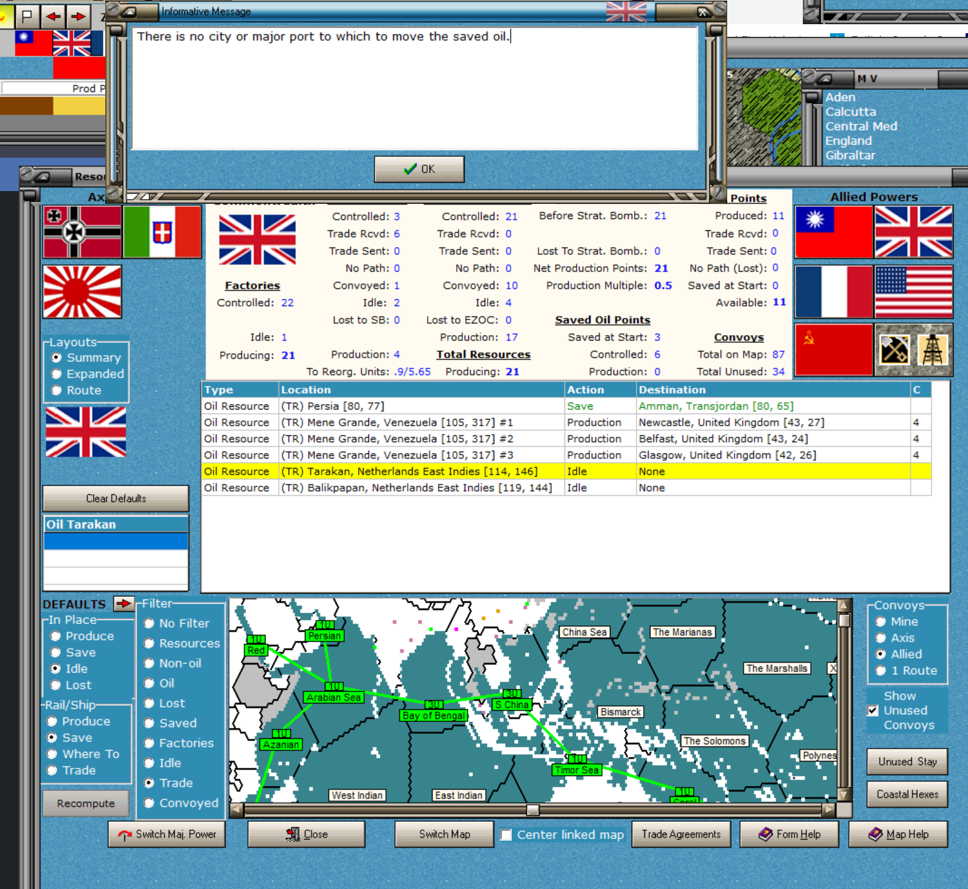Click the Switch Map button
This screenshot has width=968, height=889.
coord(445,834)
